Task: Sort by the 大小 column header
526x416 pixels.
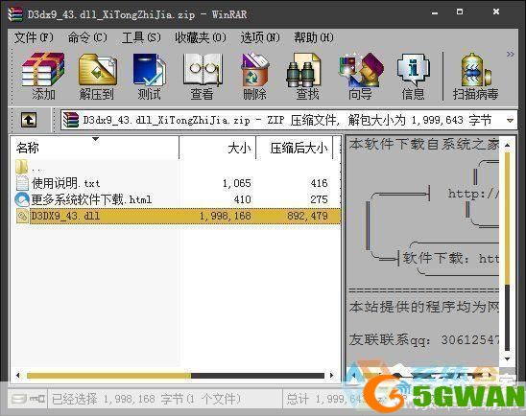Action: (217, 148)
